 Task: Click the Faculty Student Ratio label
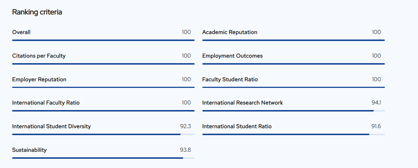(230, 79)
